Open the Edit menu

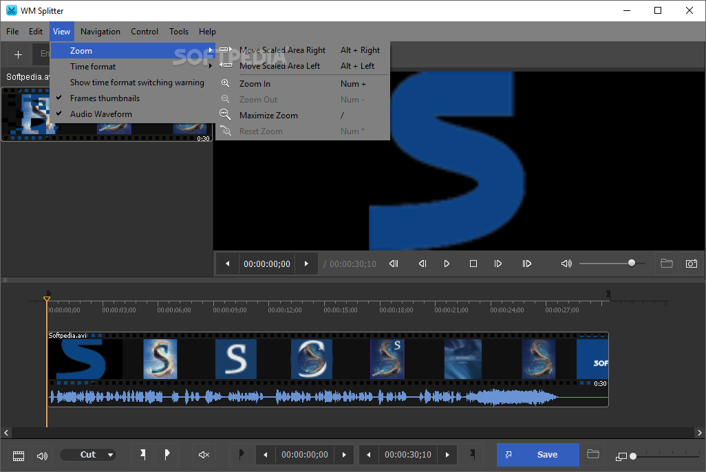tap(36, 32)
